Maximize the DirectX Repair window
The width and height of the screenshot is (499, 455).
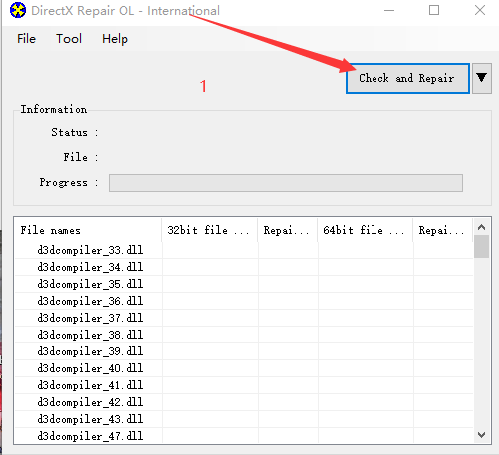434,10
